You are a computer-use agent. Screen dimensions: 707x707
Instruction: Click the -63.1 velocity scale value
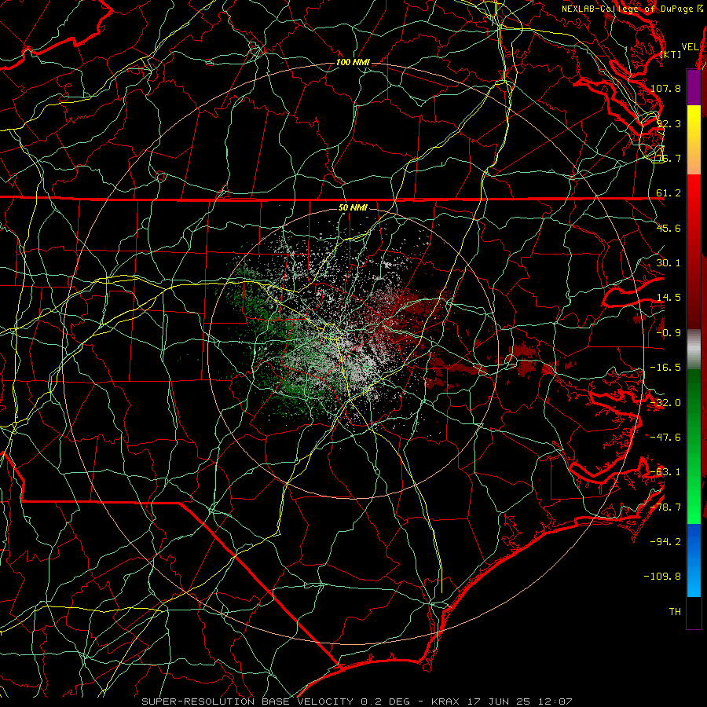click(x=665, y=472)
